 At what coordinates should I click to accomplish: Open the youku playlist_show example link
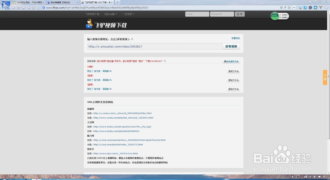123,118
